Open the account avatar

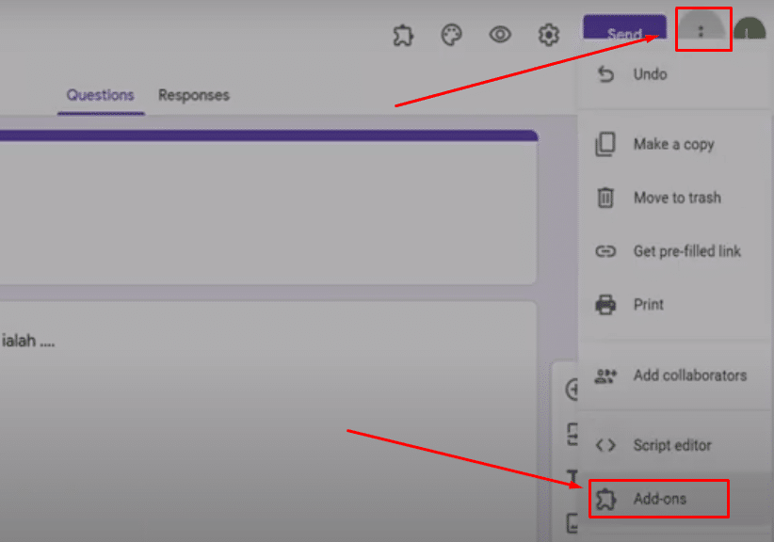(750, 28)
